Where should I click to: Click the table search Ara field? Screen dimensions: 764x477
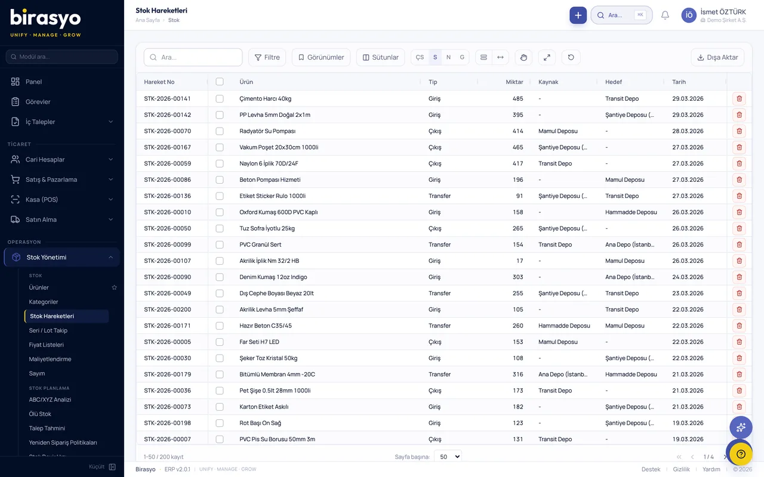(x=193, y=57)
